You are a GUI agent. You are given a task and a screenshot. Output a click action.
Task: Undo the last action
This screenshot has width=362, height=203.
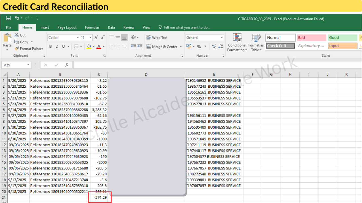pos(17,18)
